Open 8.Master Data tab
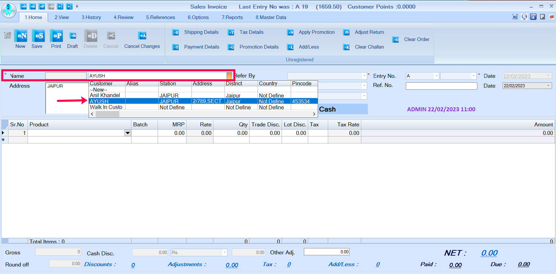Screen dimensions: 556x274 [271, 17]
